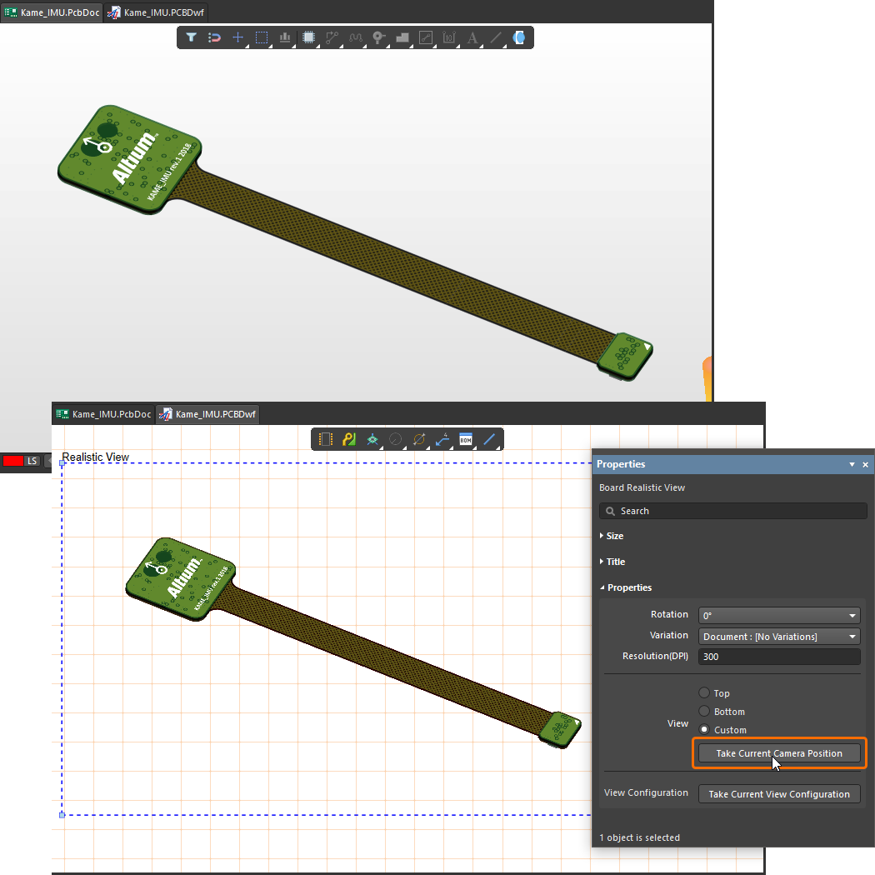Open the Rotation dropdown

point(778,616)
